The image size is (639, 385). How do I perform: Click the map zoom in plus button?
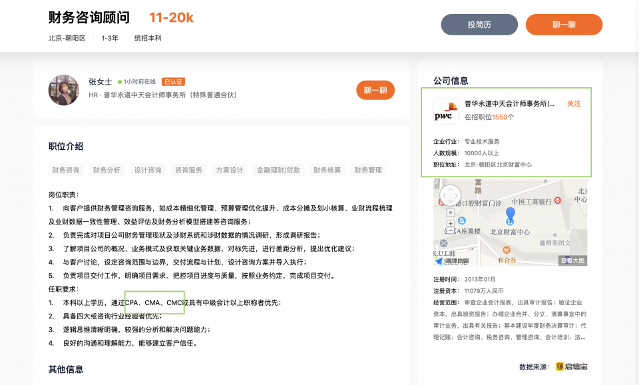tap(451, 224)
